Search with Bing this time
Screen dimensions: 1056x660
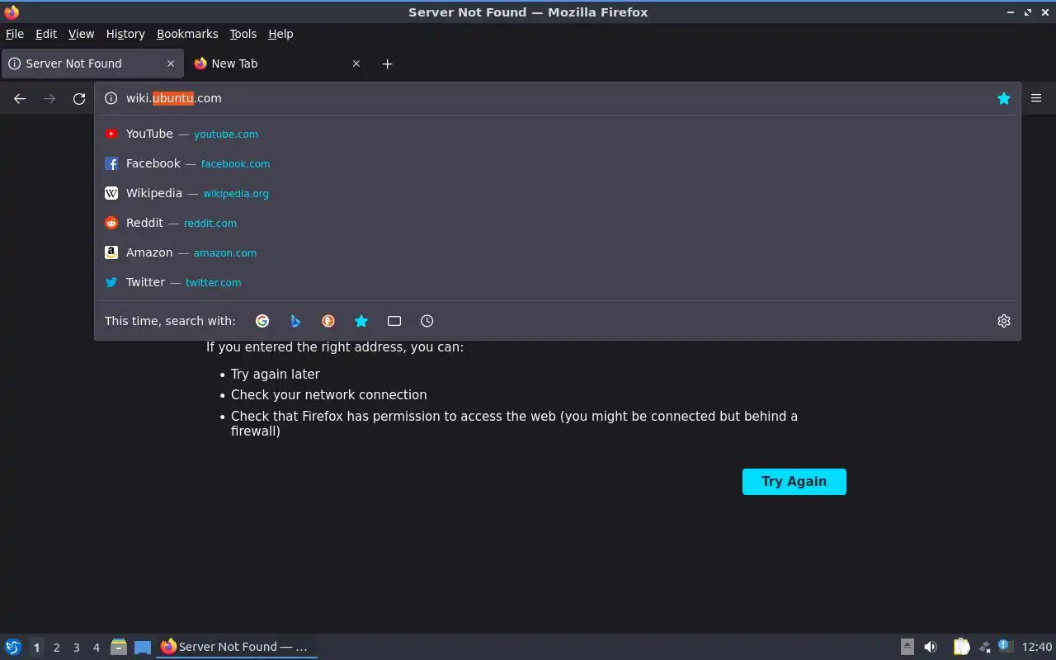coord(295,321)
